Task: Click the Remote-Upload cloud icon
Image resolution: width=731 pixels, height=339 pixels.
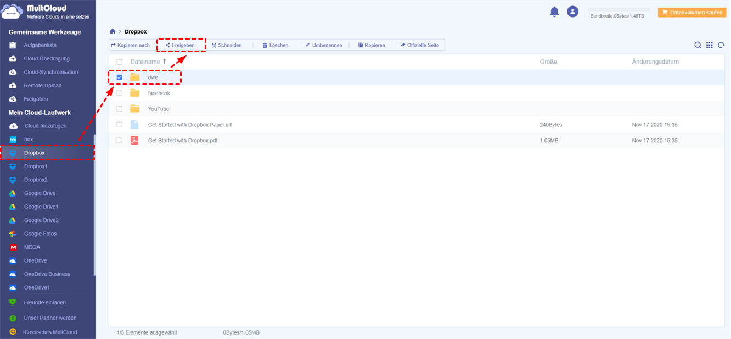Action: pyautogui.click(x=13, y=86)
